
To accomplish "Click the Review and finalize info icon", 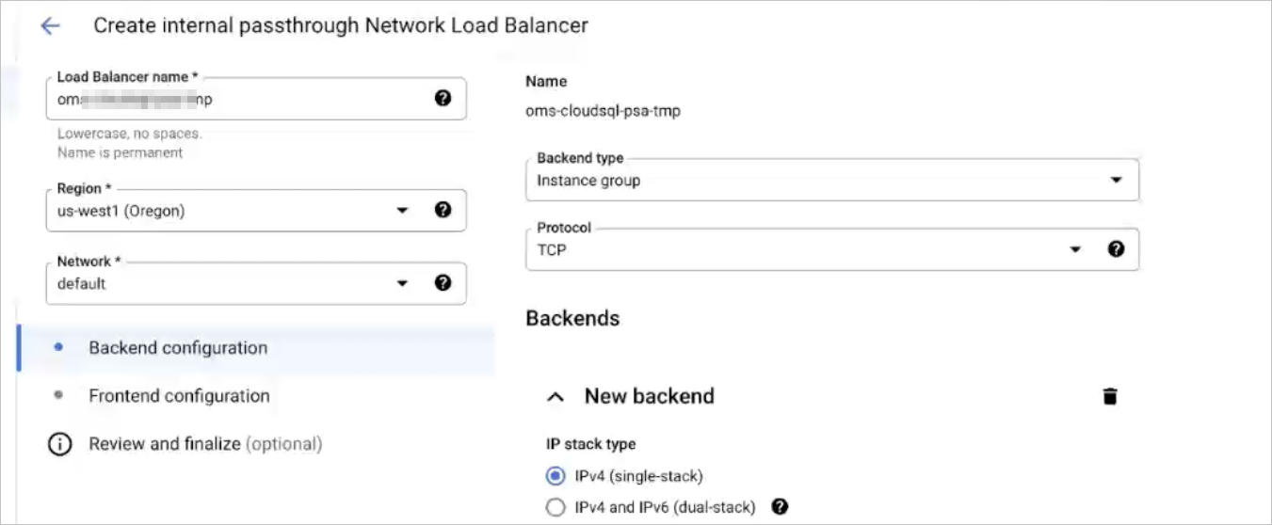I will 59,444.
